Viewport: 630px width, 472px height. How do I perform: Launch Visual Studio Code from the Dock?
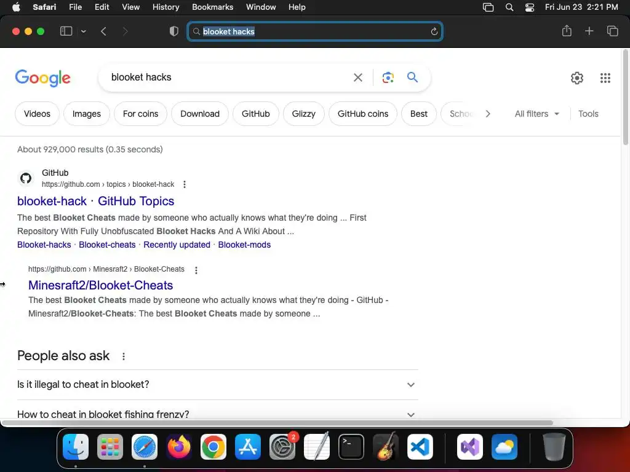click(420, 446)
